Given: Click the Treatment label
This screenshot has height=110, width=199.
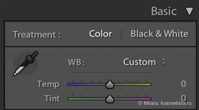Looking at the screenshot, I should 37,34.
